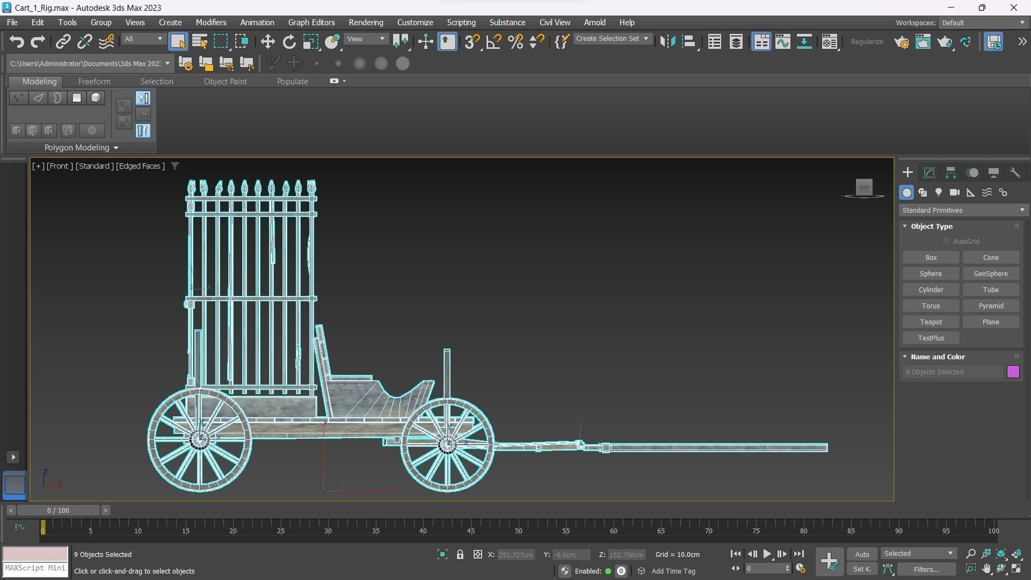This screenshot has height=580, width=1031.
Task: Click the magenta object color swatch
Action: tap(1013, 372)
